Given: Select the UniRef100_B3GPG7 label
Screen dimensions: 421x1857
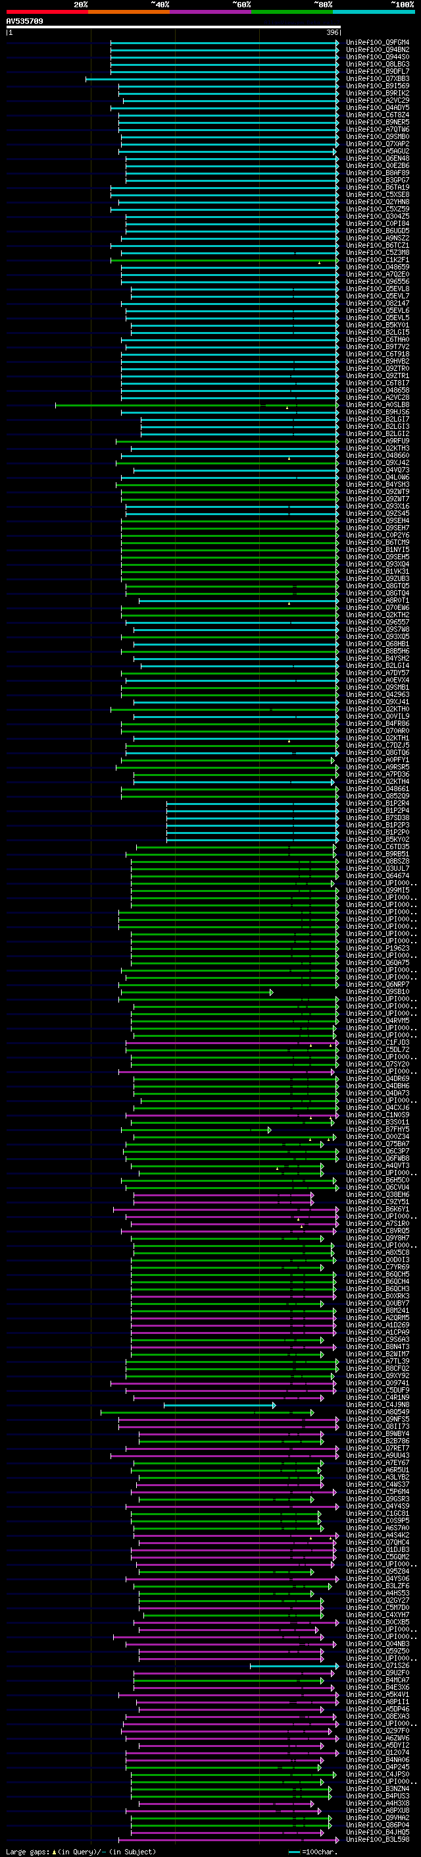Looking at the screenshot, I should 377,180.
